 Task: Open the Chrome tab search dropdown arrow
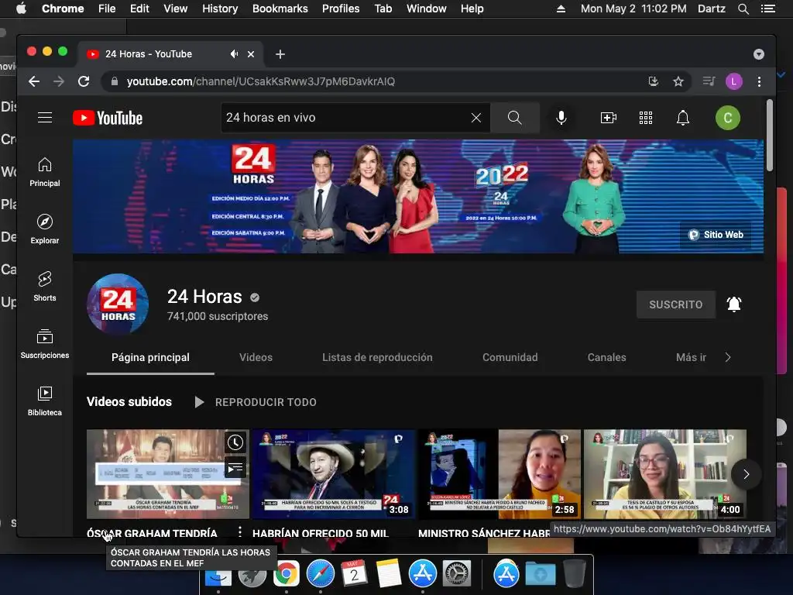tap(759, 54)
